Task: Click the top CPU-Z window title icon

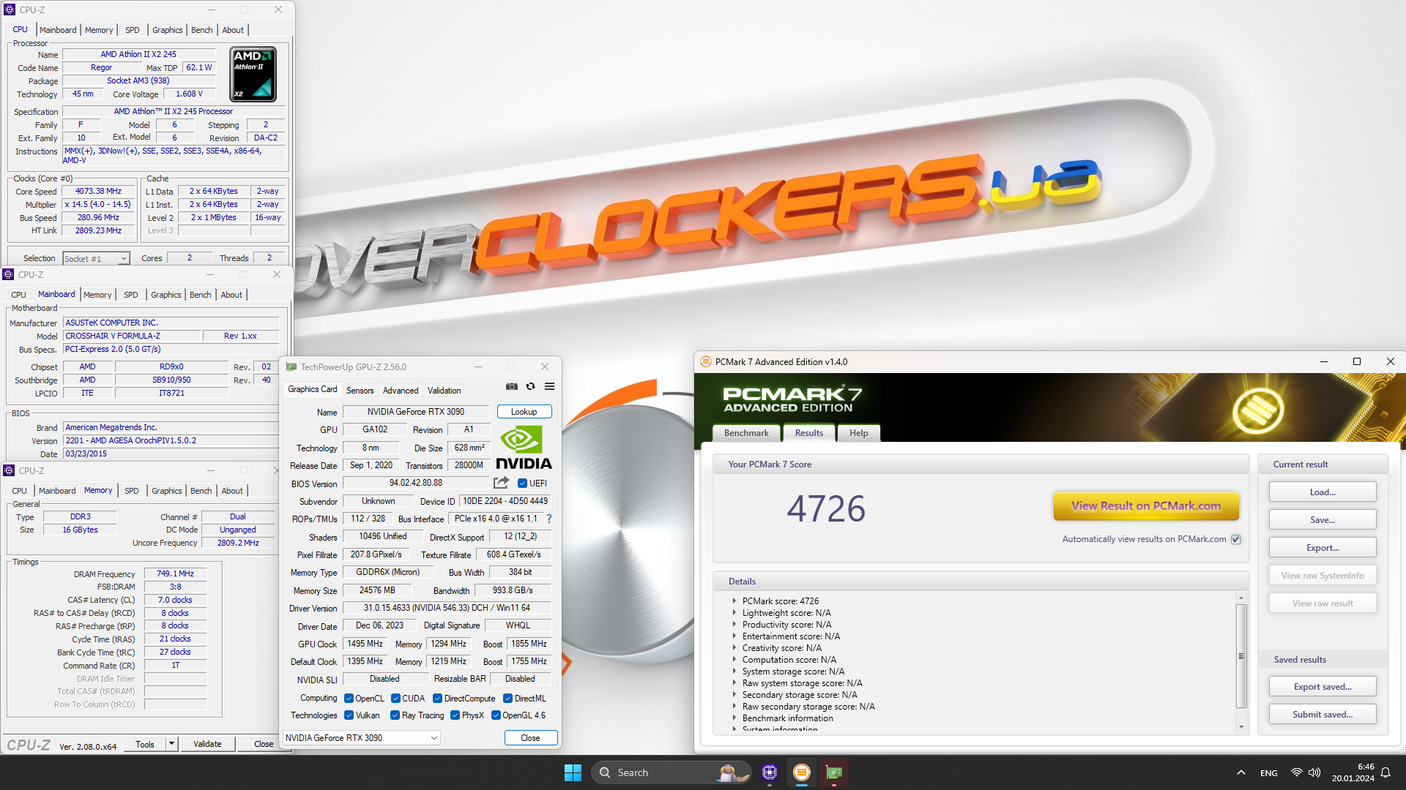Action: (10, 10)
